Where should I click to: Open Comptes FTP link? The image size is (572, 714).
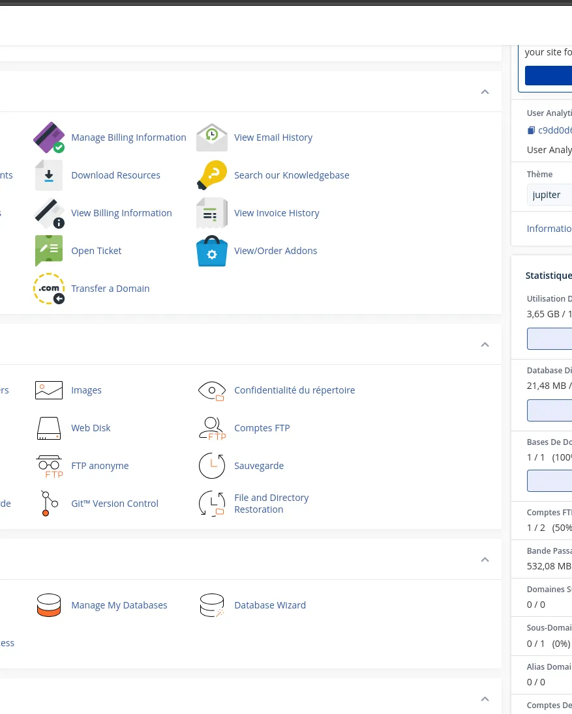click(x=262, y=428)
